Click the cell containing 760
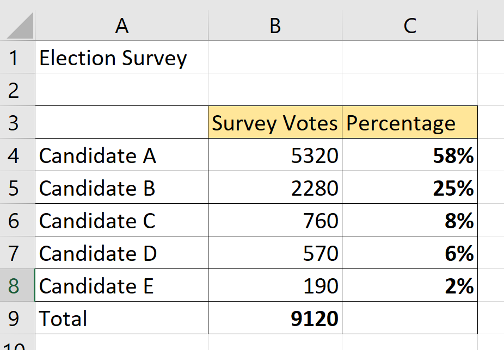The image size is (504, 350). (274, 220)
